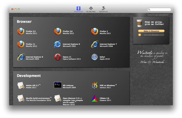
Task: Click the MS cmd.exe terminal icon
Action: [58, 85]
